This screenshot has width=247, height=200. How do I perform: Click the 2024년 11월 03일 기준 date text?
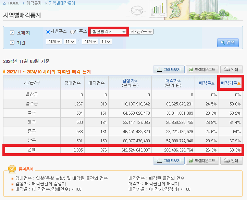26,61
